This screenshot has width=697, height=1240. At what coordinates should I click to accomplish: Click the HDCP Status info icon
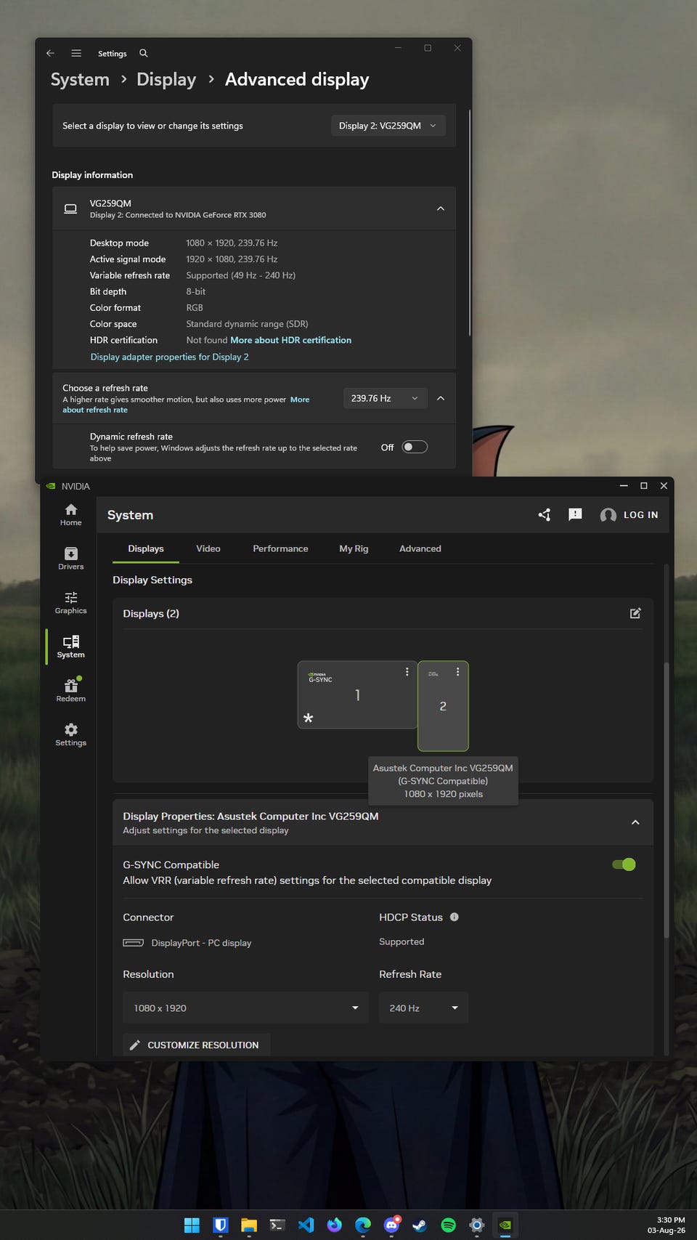(455, 917)
